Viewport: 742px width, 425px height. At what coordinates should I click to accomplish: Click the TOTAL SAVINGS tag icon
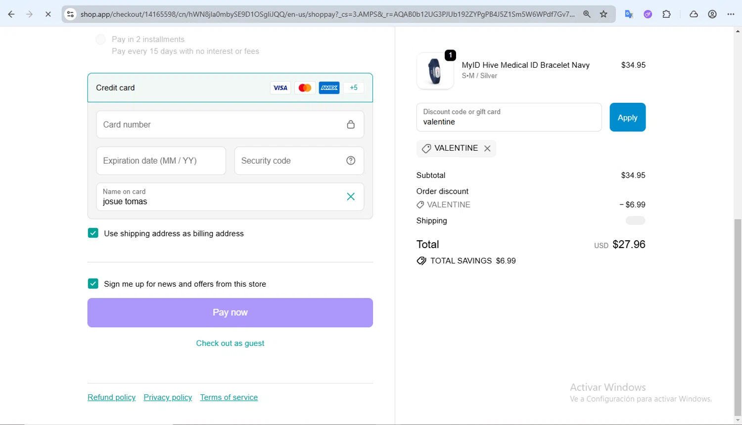pos(421,261)
